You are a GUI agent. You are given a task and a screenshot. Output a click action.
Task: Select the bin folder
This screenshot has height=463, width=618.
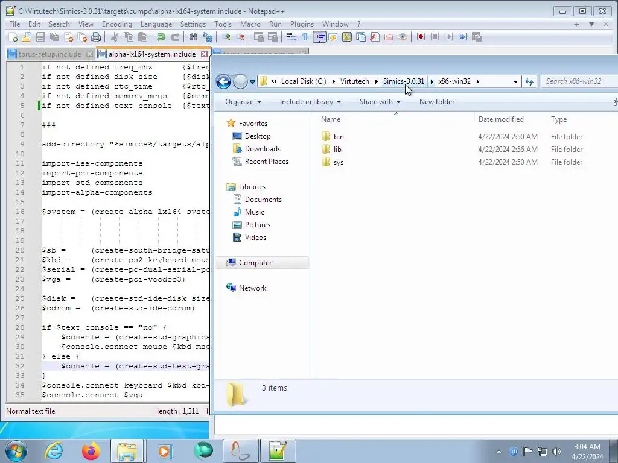339,137
